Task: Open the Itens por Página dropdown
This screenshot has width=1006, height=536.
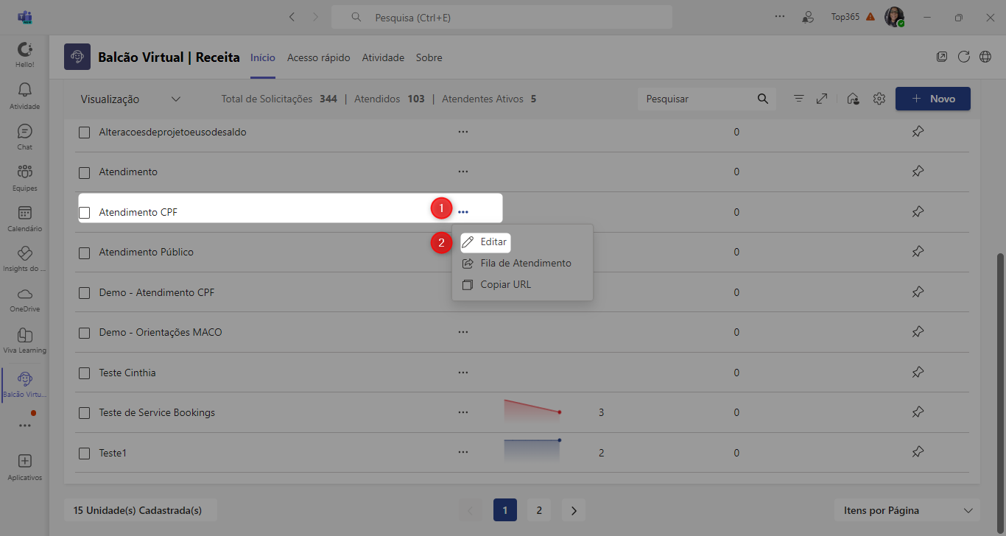Action: 907,510
